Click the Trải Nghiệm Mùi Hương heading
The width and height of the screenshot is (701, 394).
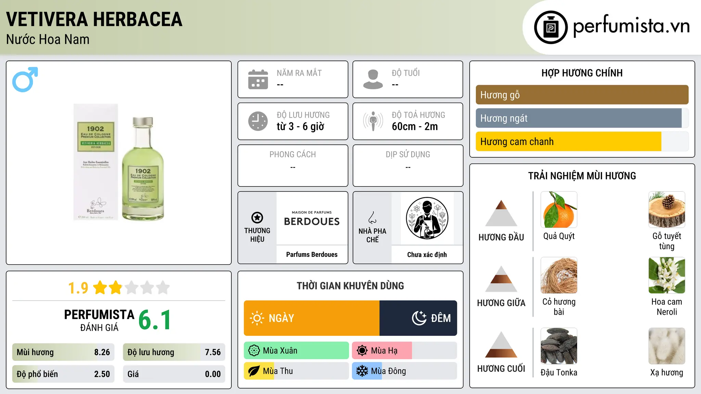click(x=582, y=176)
